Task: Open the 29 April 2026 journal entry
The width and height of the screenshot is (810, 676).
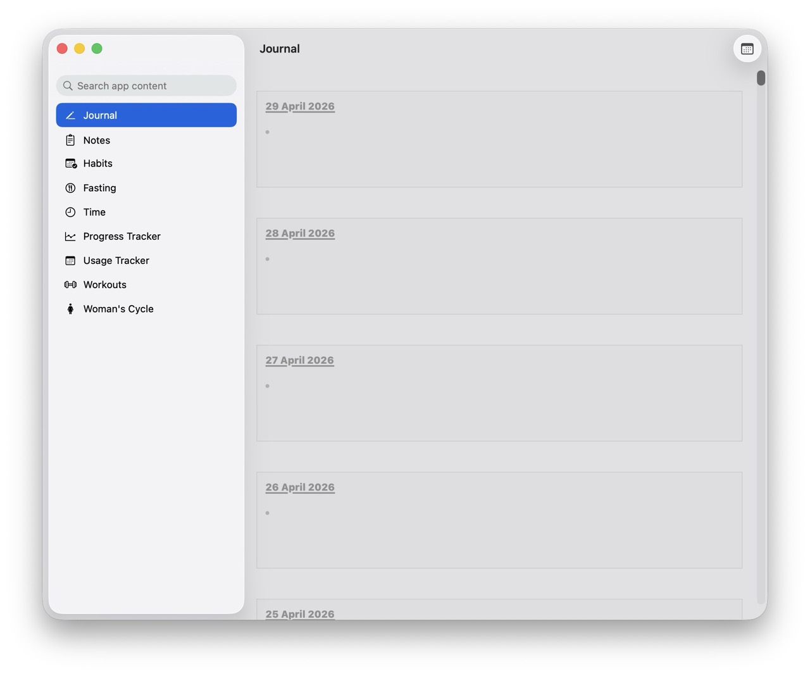Action: tap(299, 106)
